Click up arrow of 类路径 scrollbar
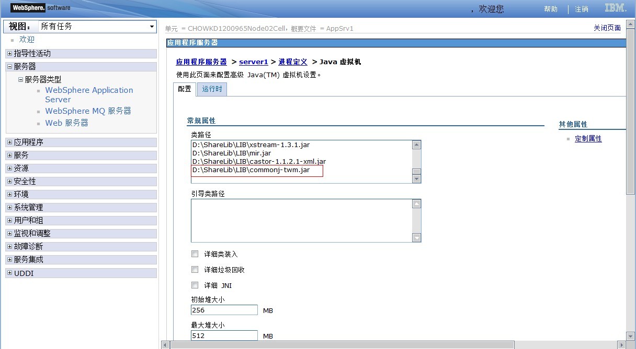 (416, 145)
